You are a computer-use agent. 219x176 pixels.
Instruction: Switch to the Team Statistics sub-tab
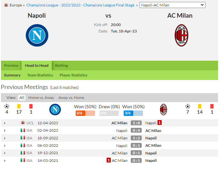pyautogui.click(x=40, y=75)
